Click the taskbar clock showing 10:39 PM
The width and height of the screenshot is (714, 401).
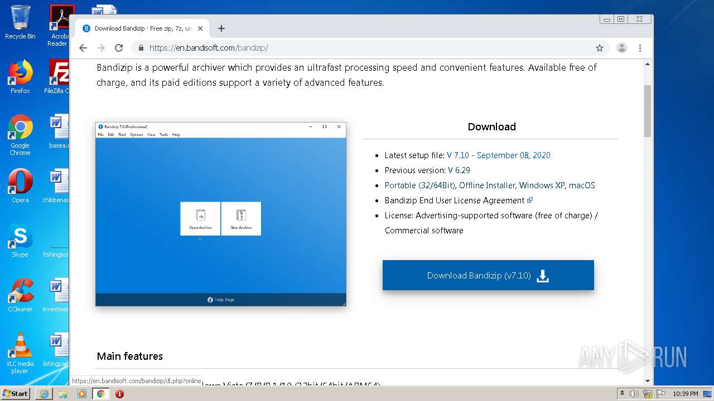click(685, 394)
